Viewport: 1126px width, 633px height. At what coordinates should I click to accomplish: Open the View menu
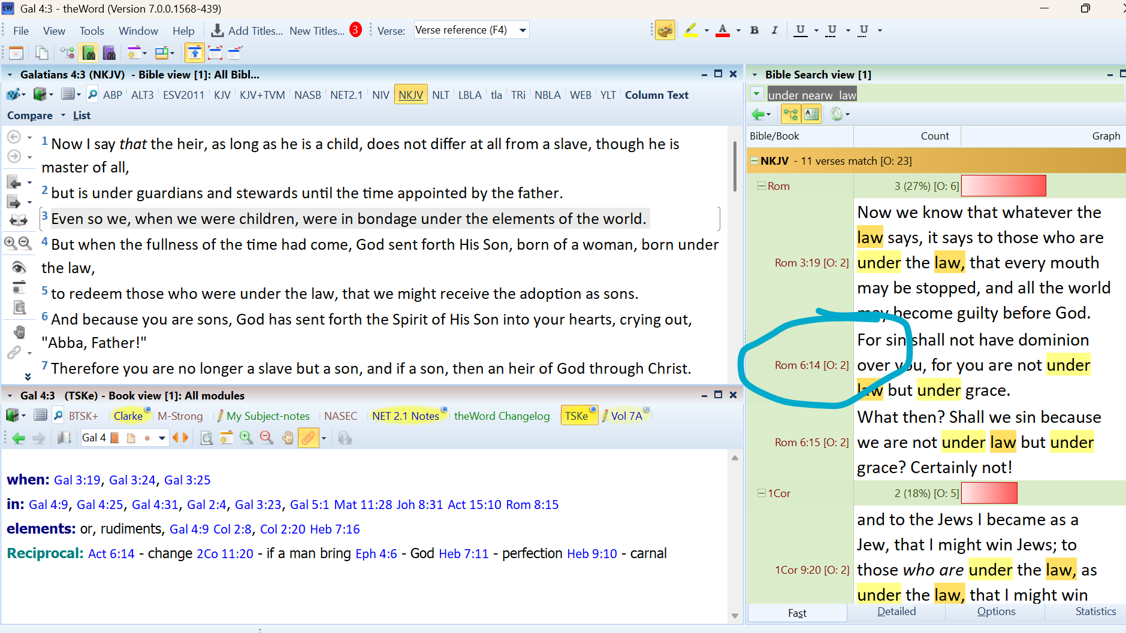(x=54, y=31)
